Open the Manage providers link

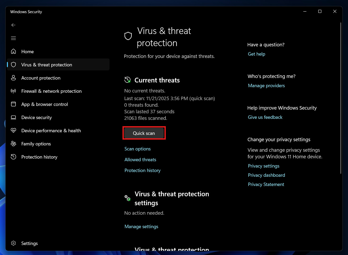click(266, 86)
